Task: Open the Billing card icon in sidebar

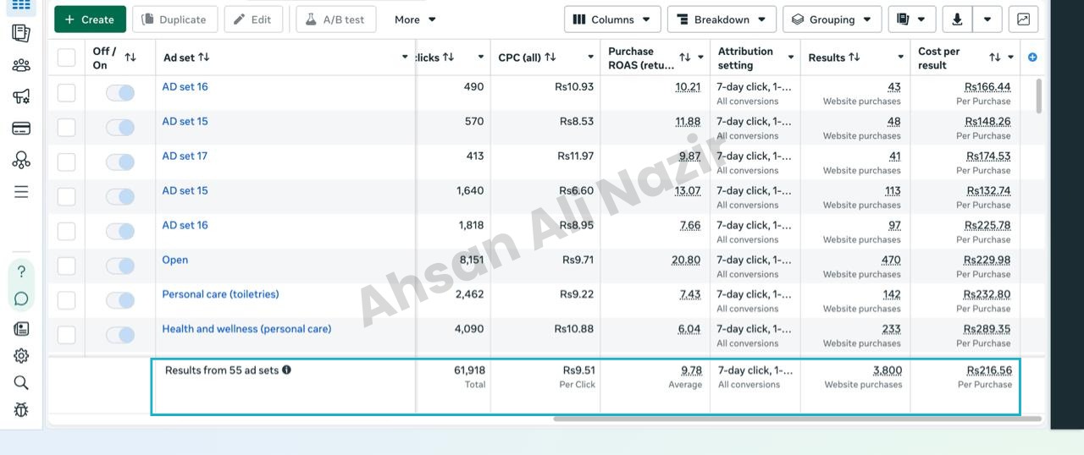Action: (21, 129)
